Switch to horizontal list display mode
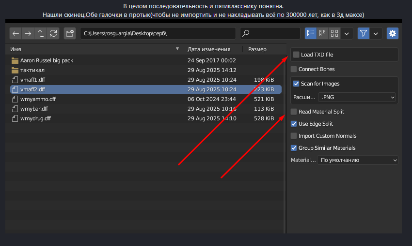The width and height of the screenshot is (412, 246). pos(322,33)
